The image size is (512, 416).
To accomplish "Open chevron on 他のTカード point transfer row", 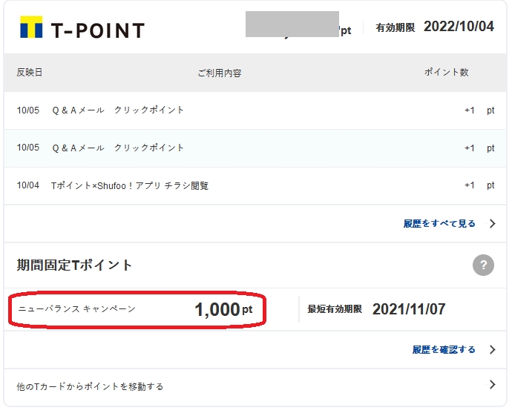I will 493,385.
